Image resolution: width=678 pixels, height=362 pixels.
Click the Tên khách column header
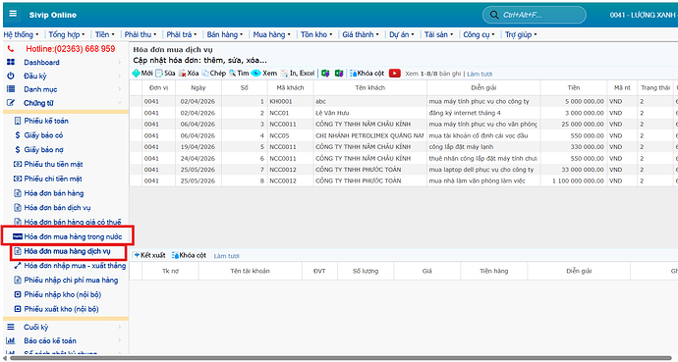[370, 87]
